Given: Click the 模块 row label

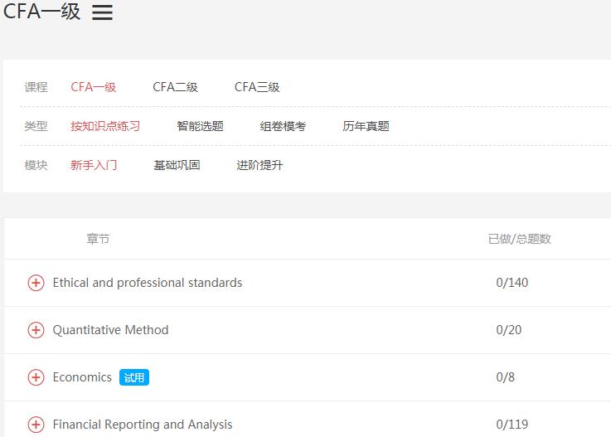Looking at the screenshot, I should pyautogui.click(x=36, y=165).
